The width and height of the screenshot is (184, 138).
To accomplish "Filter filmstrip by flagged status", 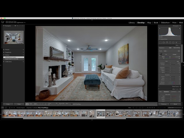I will click(x=133, y=108).
